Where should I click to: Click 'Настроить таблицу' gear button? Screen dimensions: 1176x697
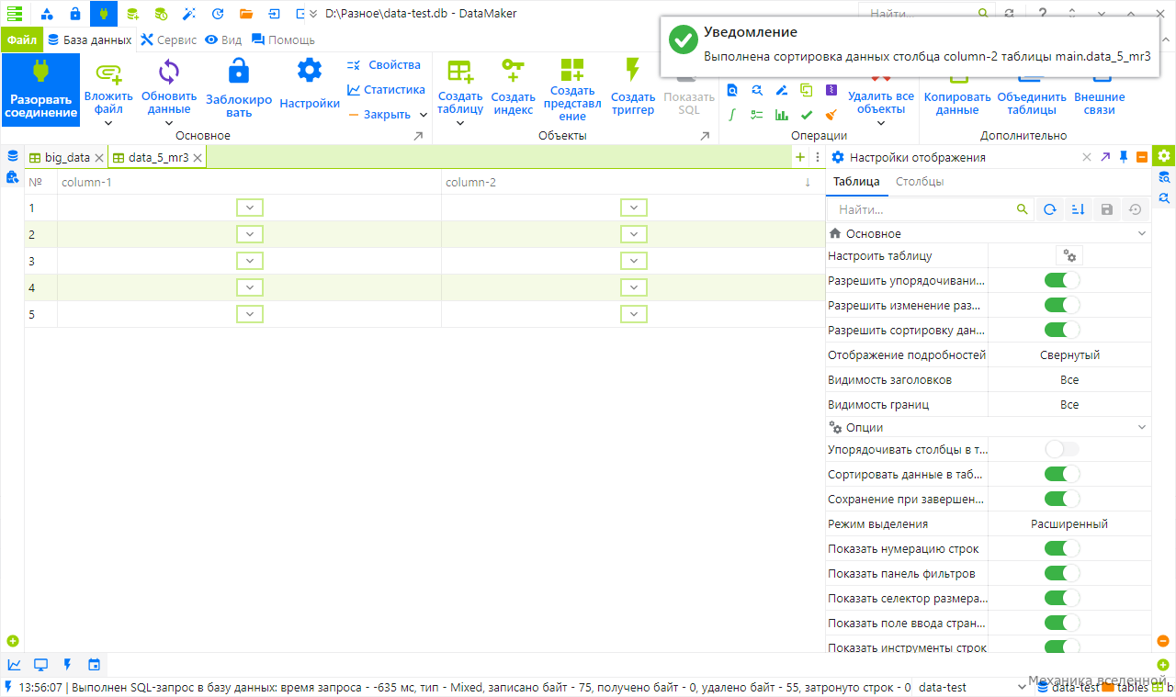tap(1069, 255)
